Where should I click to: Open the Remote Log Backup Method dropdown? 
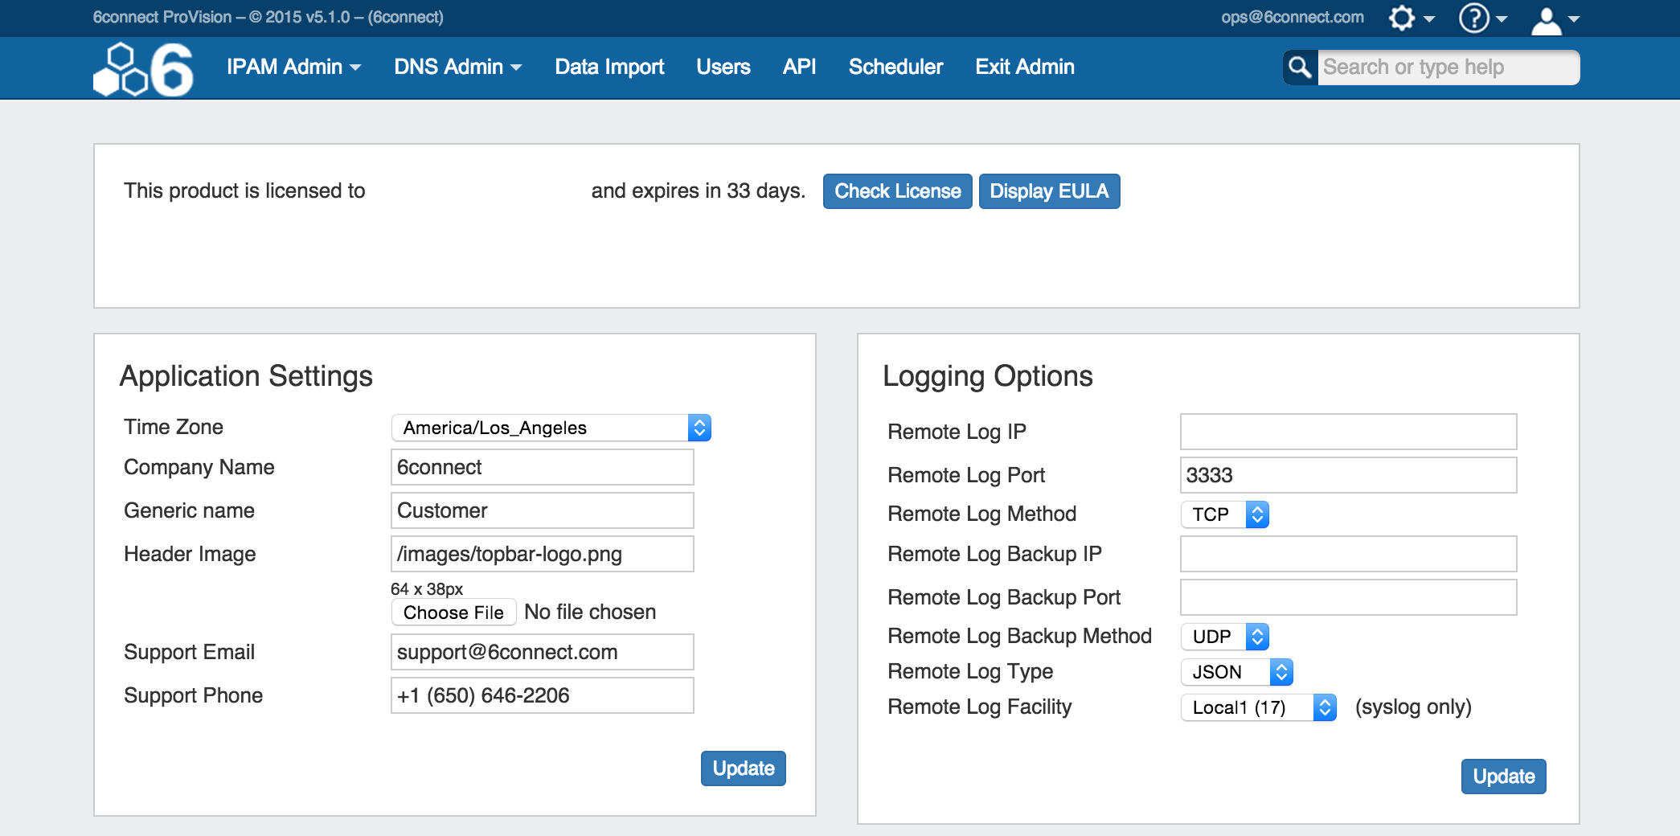pos(1224,637)
